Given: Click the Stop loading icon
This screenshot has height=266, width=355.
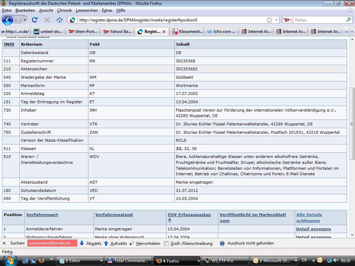Looking at the screenshot, I should point(47,20).
